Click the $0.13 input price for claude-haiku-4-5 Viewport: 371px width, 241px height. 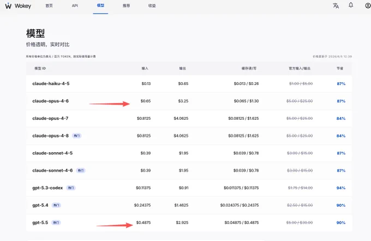[146, 83]
